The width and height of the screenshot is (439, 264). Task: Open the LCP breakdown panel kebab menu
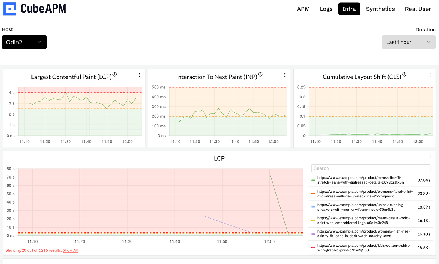(430, 157)
